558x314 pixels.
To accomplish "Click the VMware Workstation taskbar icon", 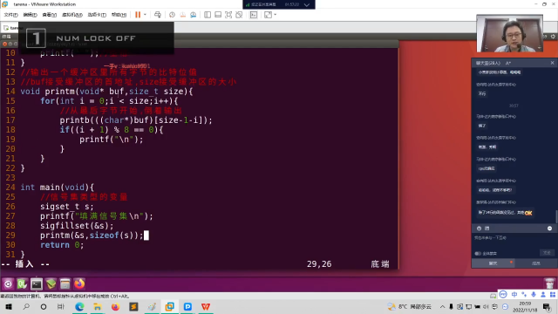I will point(170,306).
